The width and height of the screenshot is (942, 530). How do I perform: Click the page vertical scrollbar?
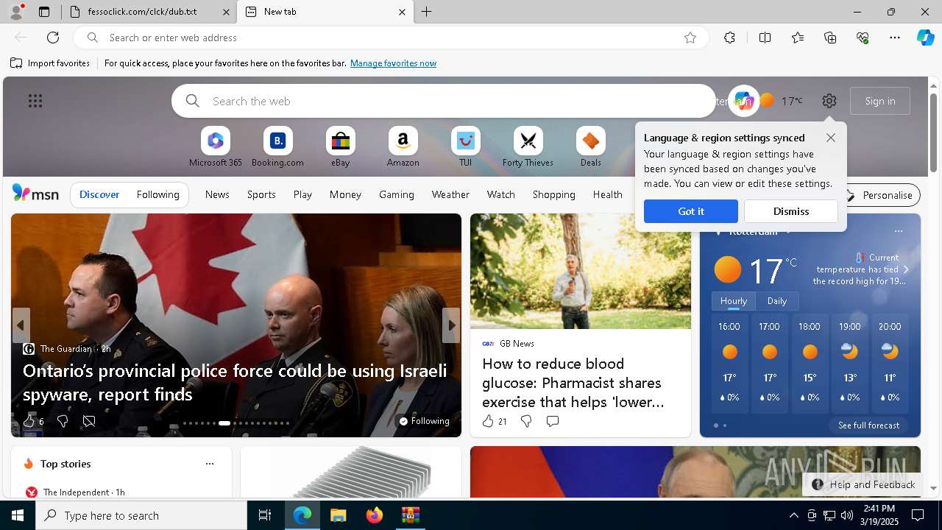click(x=933, y=132)
